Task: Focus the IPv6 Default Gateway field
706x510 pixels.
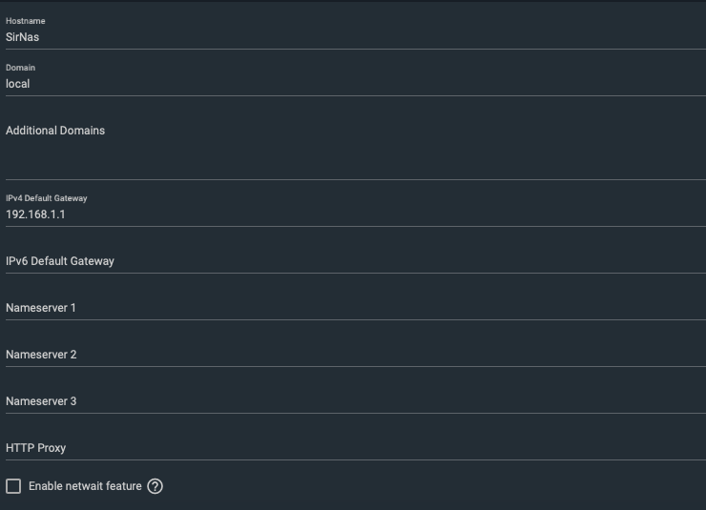Action: tap(356, 261)
